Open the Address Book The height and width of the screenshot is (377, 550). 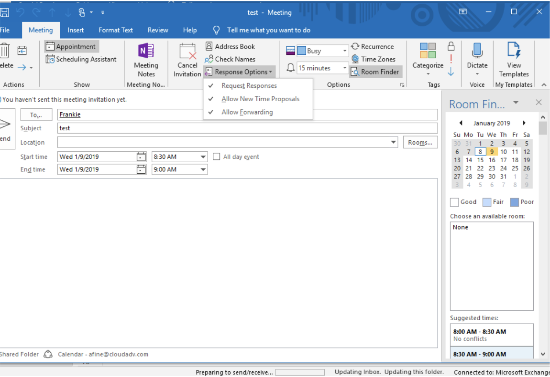coord(230,46)
